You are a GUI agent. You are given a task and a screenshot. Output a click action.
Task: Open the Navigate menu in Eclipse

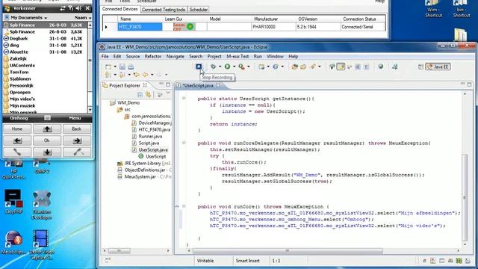[176, 57]
